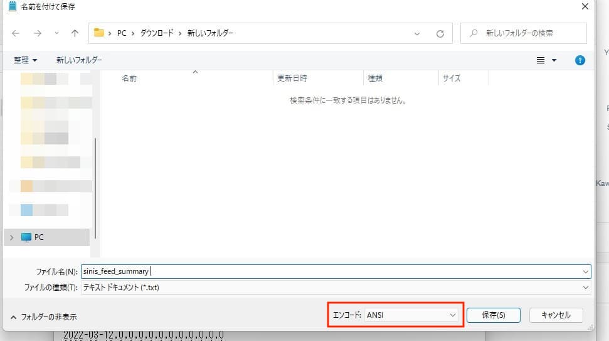This screenshot has height=341, width=609.
Task: Change view layout icon
Action: 540,60
